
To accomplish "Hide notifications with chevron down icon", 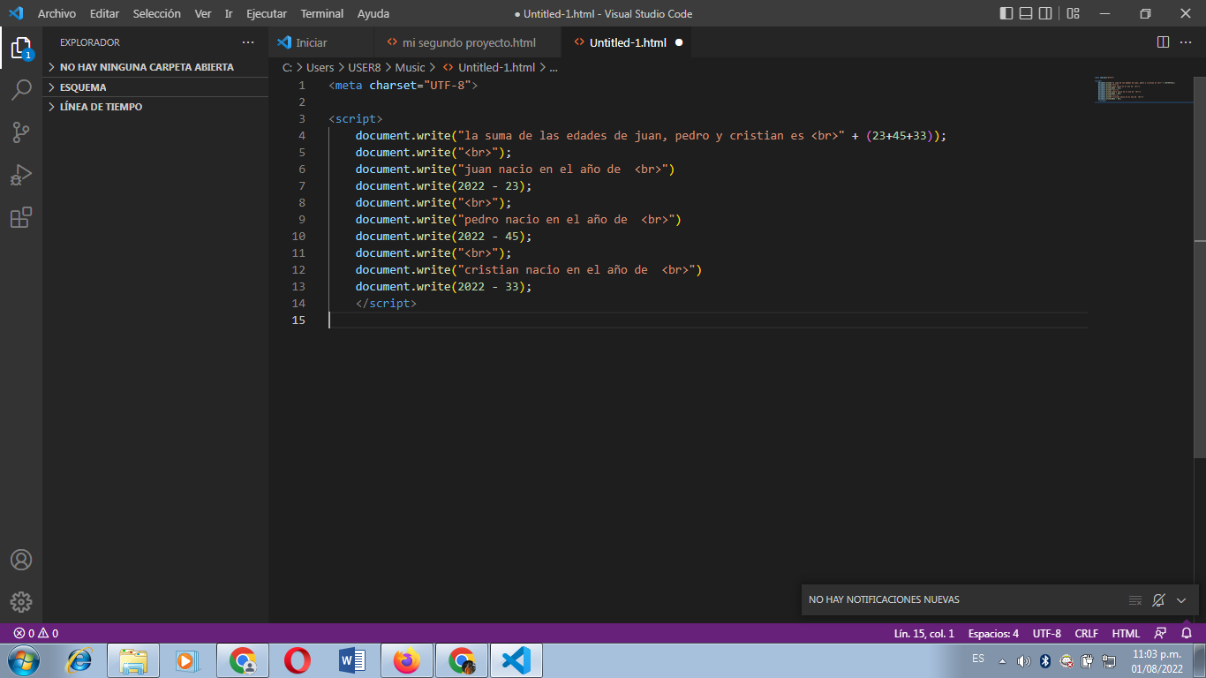I will point(1181,600).
